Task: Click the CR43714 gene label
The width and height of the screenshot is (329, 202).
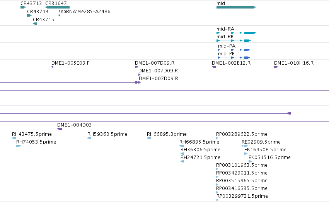Action: click(38, 12)
